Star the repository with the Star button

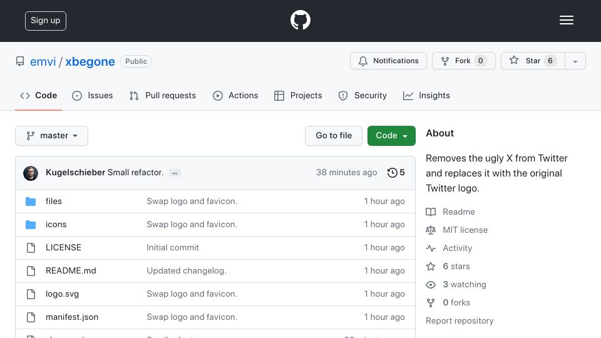pos(533,61)
